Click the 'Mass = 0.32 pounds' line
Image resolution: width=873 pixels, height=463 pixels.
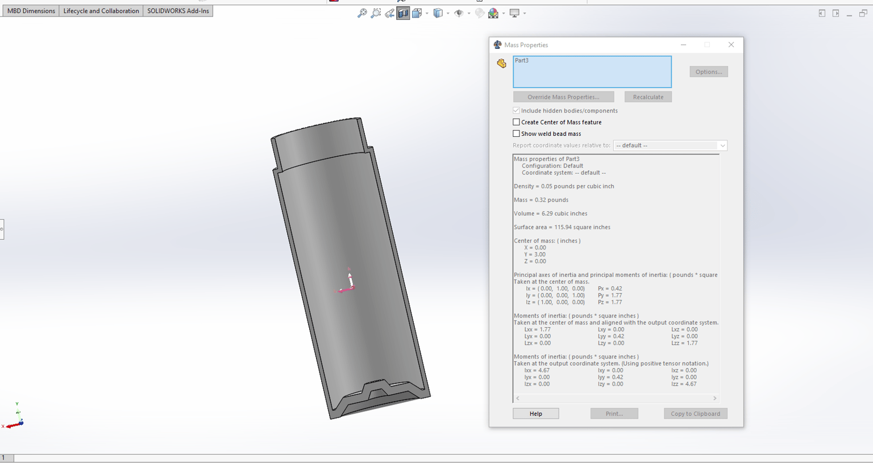pyautogui.click(x=541, y=200)
